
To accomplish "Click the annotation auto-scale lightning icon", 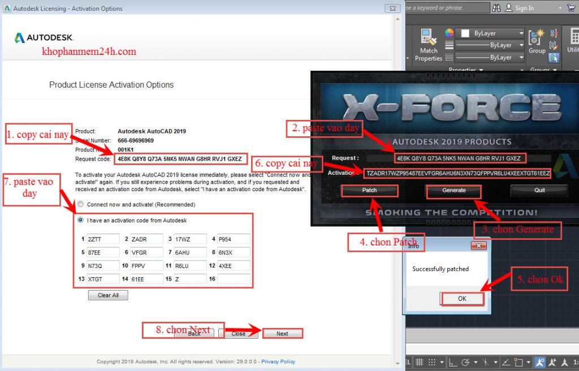I will [x=552, y=362].
